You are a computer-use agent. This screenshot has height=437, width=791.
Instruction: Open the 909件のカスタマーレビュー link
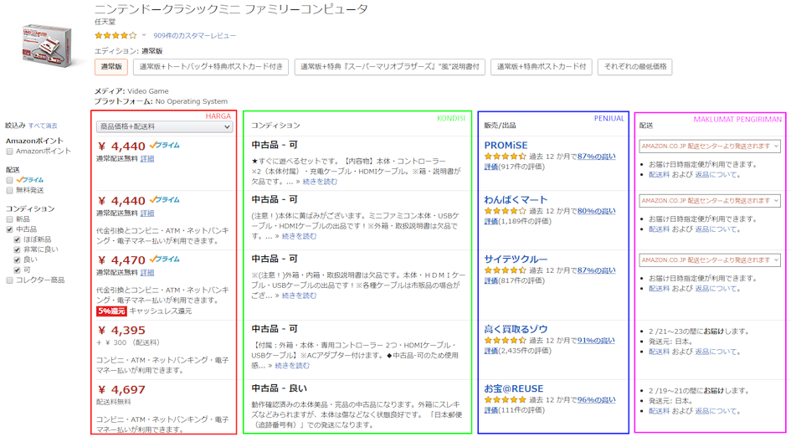(195, 36)
